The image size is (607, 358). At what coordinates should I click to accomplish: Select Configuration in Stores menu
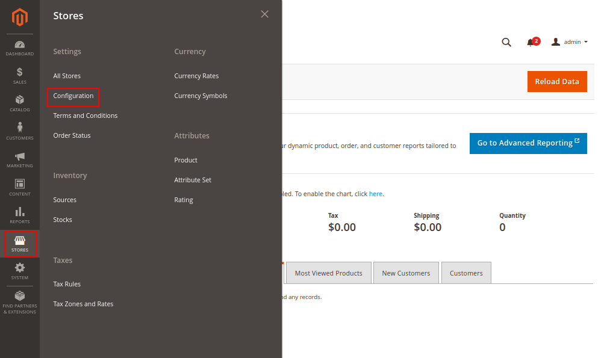tap(73, 96)
